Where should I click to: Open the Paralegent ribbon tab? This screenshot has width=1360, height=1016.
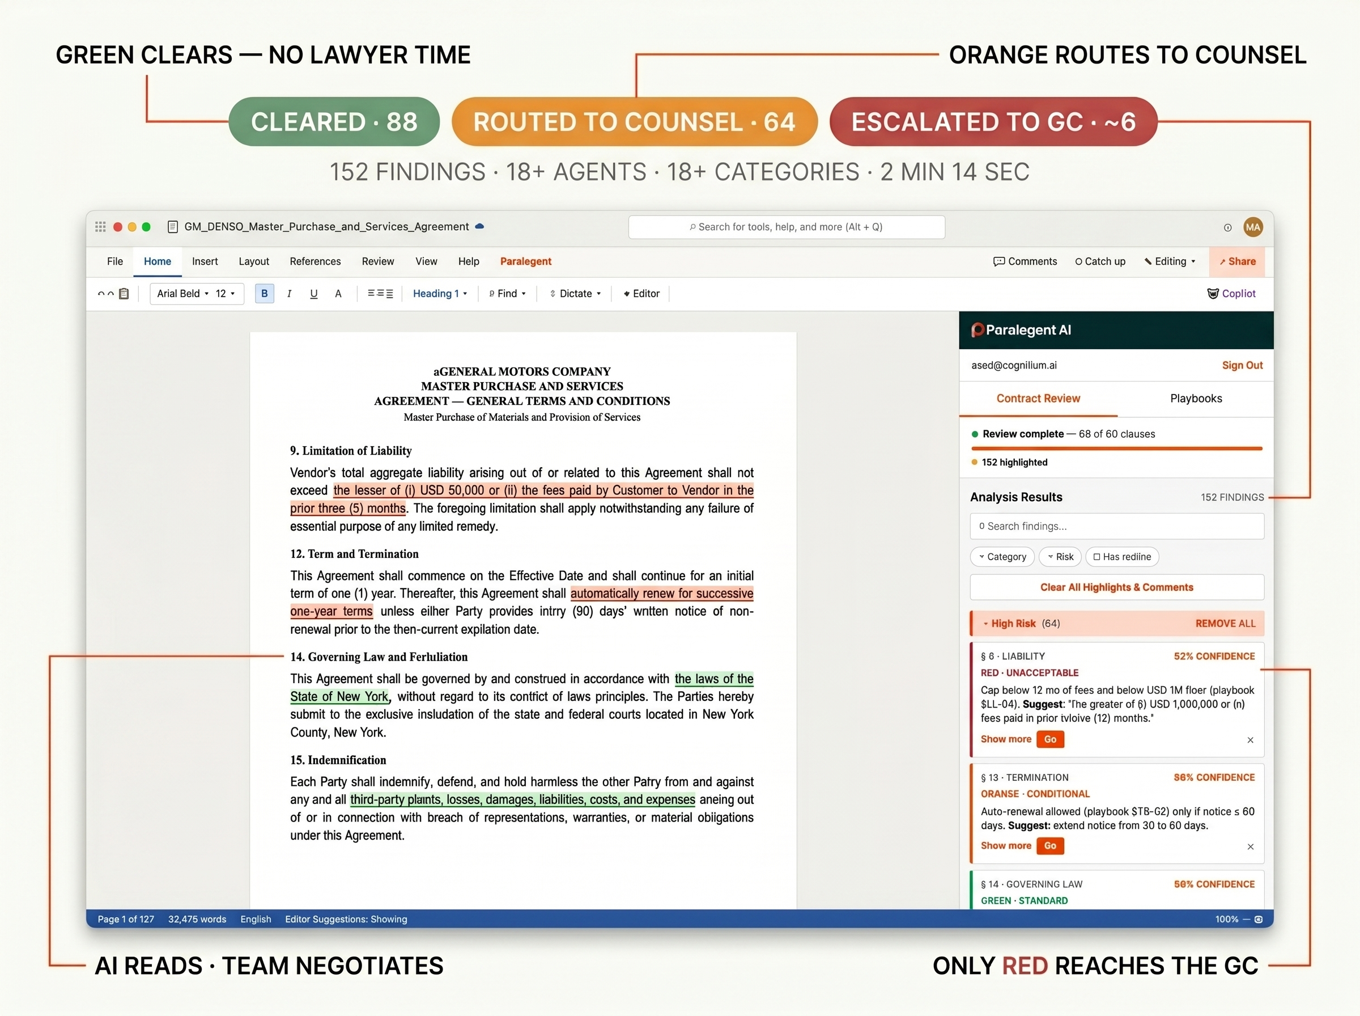point(525,261)
